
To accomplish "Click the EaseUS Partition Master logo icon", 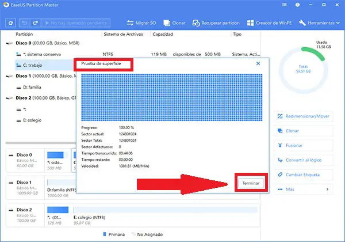I will pyautogui.click(x=6, y=5).
